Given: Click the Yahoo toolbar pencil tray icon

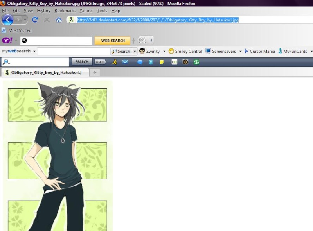Looking at the screenshot, I should (142, 41).
